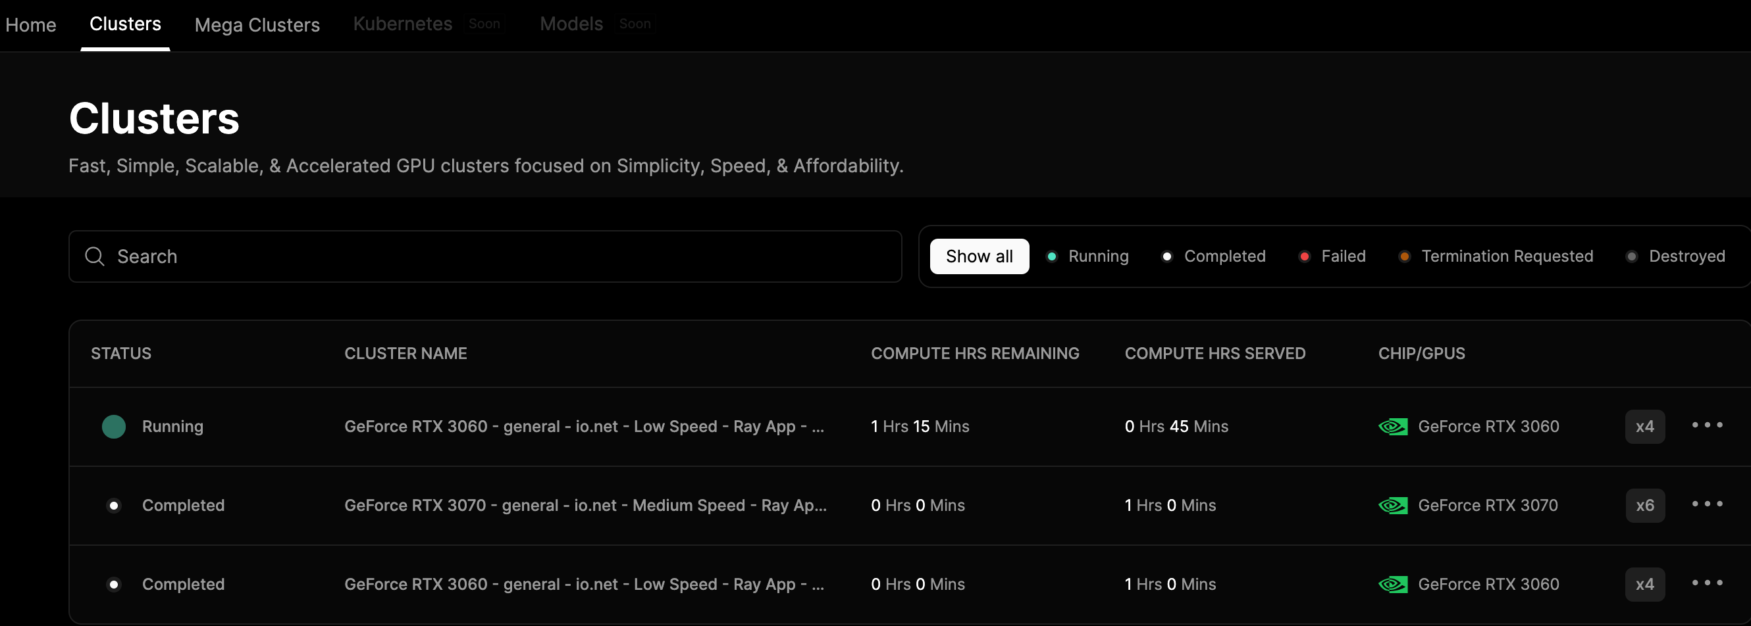Screen dimensions: 1751x626
Task: Select the Show all filter
Action: pos(980,256)
